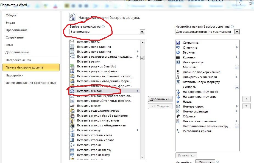Click the icon for Рисованная кривая
Screen dimensions: 254x163
point(178,131)
